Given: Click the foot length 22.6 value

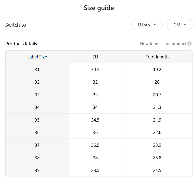Looking at the screenshot, I should [157, 132].
